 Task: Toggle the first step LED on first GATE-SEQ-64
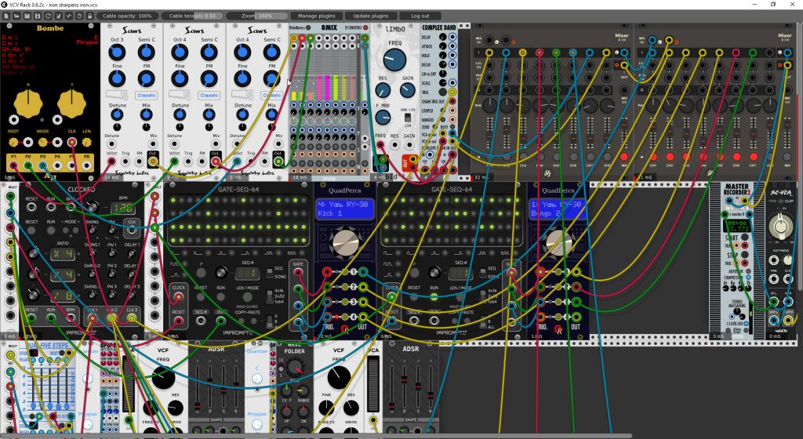(173, 200)
